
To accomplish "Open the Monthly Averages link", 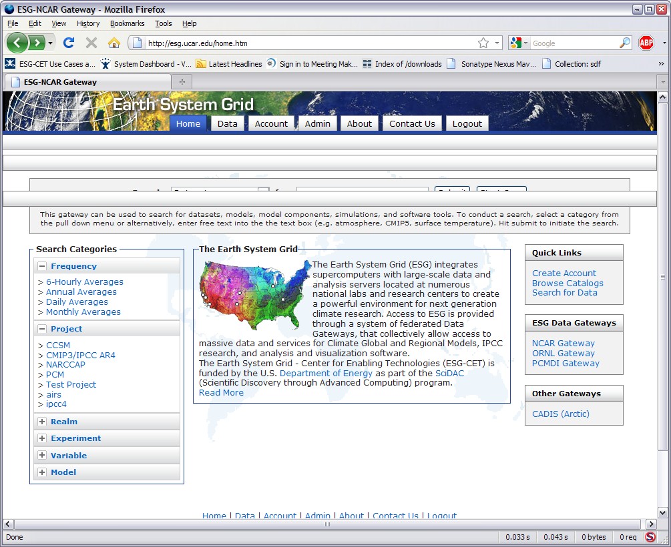I will tap(83, 312).
